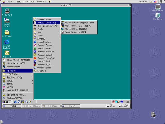The image size is (165, 124).
Task: Launch Microsoft Outlook from the Programs menu
Action: pos(47,55)
